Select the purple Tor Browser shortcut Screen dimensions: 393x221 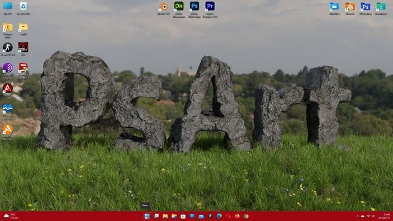tap(7, 71)
